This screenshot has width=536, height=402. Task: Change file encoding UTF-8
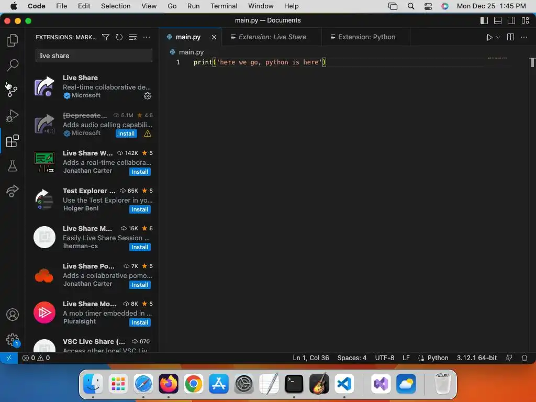point(384,358)
